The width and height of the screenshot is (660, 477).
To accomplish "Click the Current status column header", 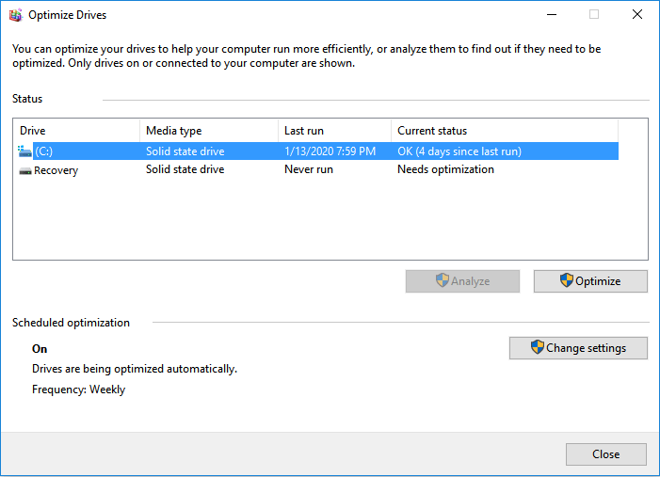I will pyautogui.click(x=504, y=131).
